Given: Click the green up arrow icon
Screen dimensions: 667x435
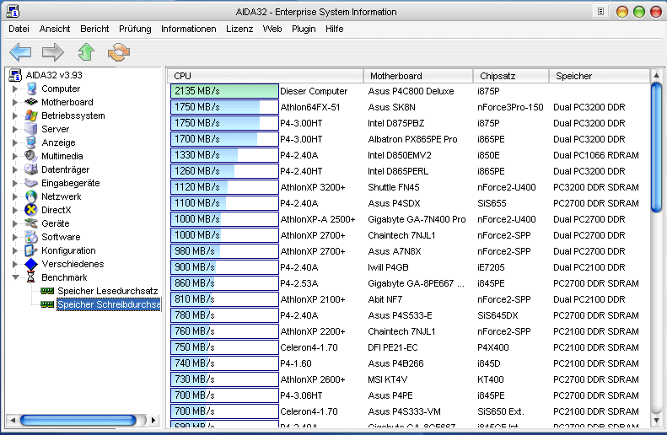Looking at the screenshot, I should pyautogui.click(x=86, y=52).
